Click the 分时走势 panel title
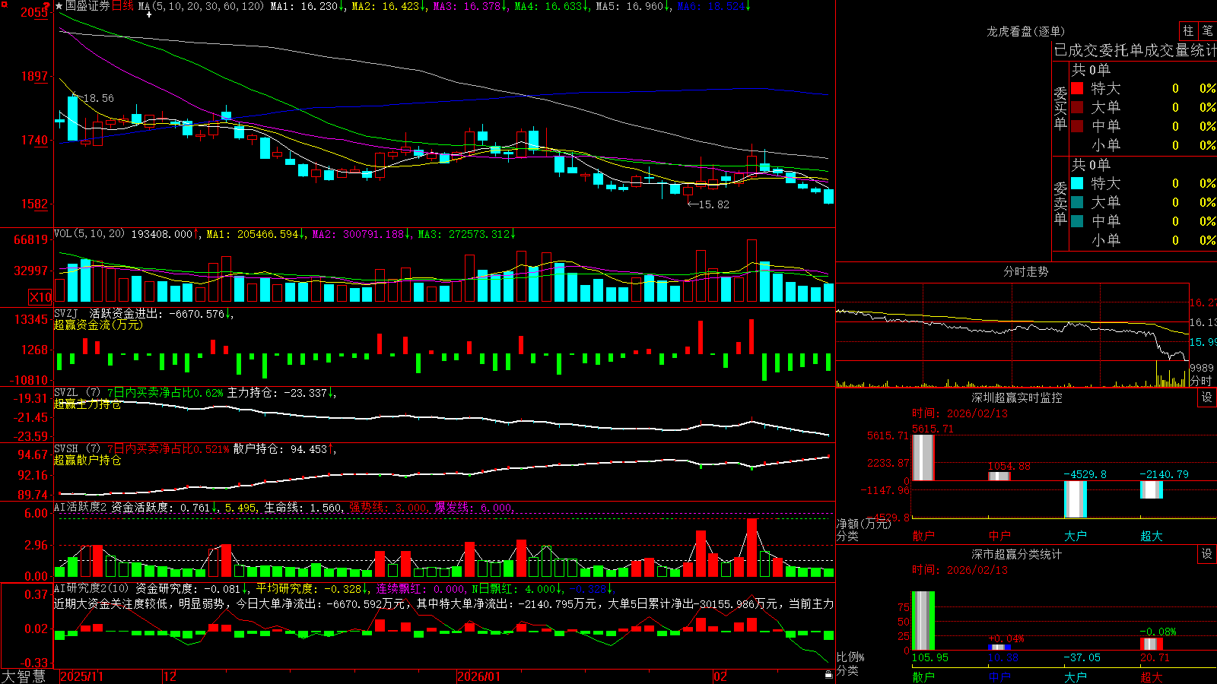Image resolution: width=1217 pixels, height=684 pixels. (x=1025, y=271)
